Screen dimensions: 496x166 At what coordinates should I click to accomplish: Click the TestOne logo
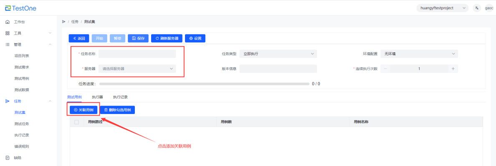20,8
